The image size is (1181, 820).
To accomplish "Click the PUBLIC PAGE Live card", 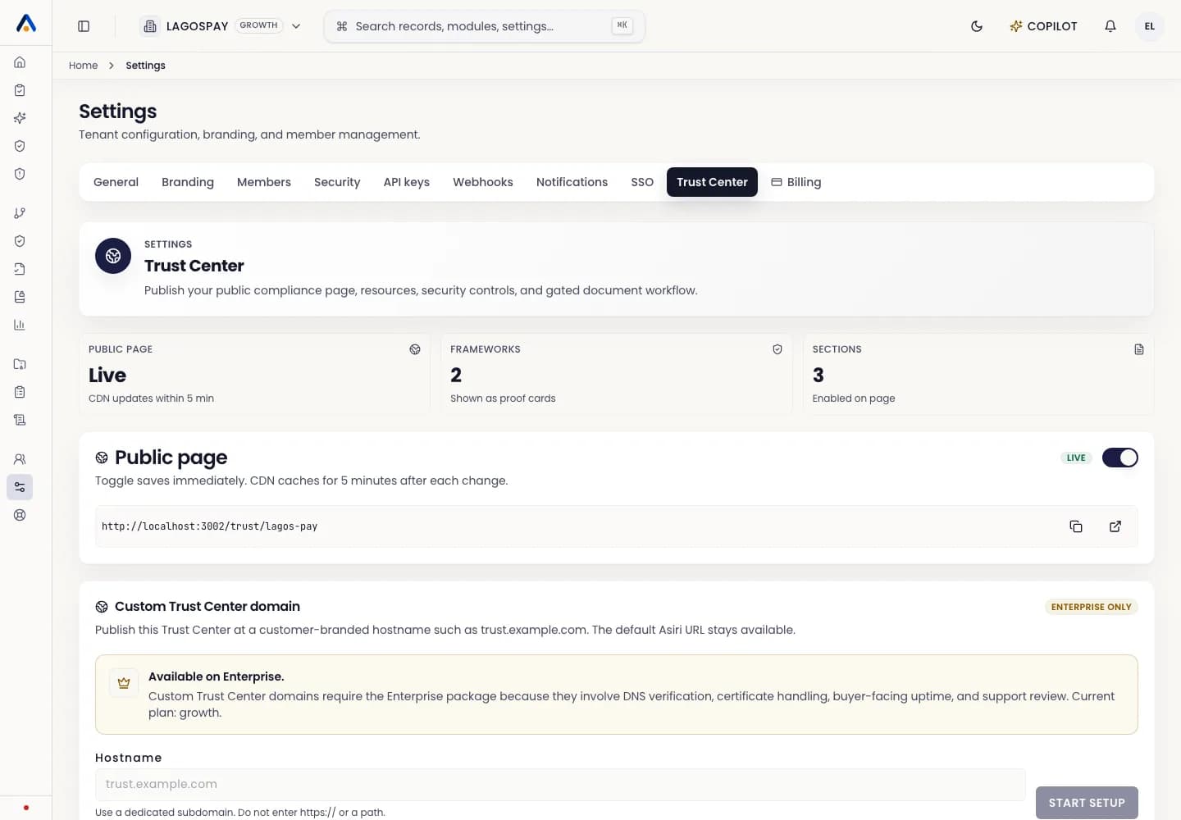I will (x=254, y=374).
